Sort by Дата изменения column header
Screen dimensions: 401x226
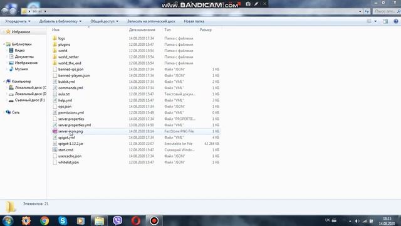click(142, 30)
